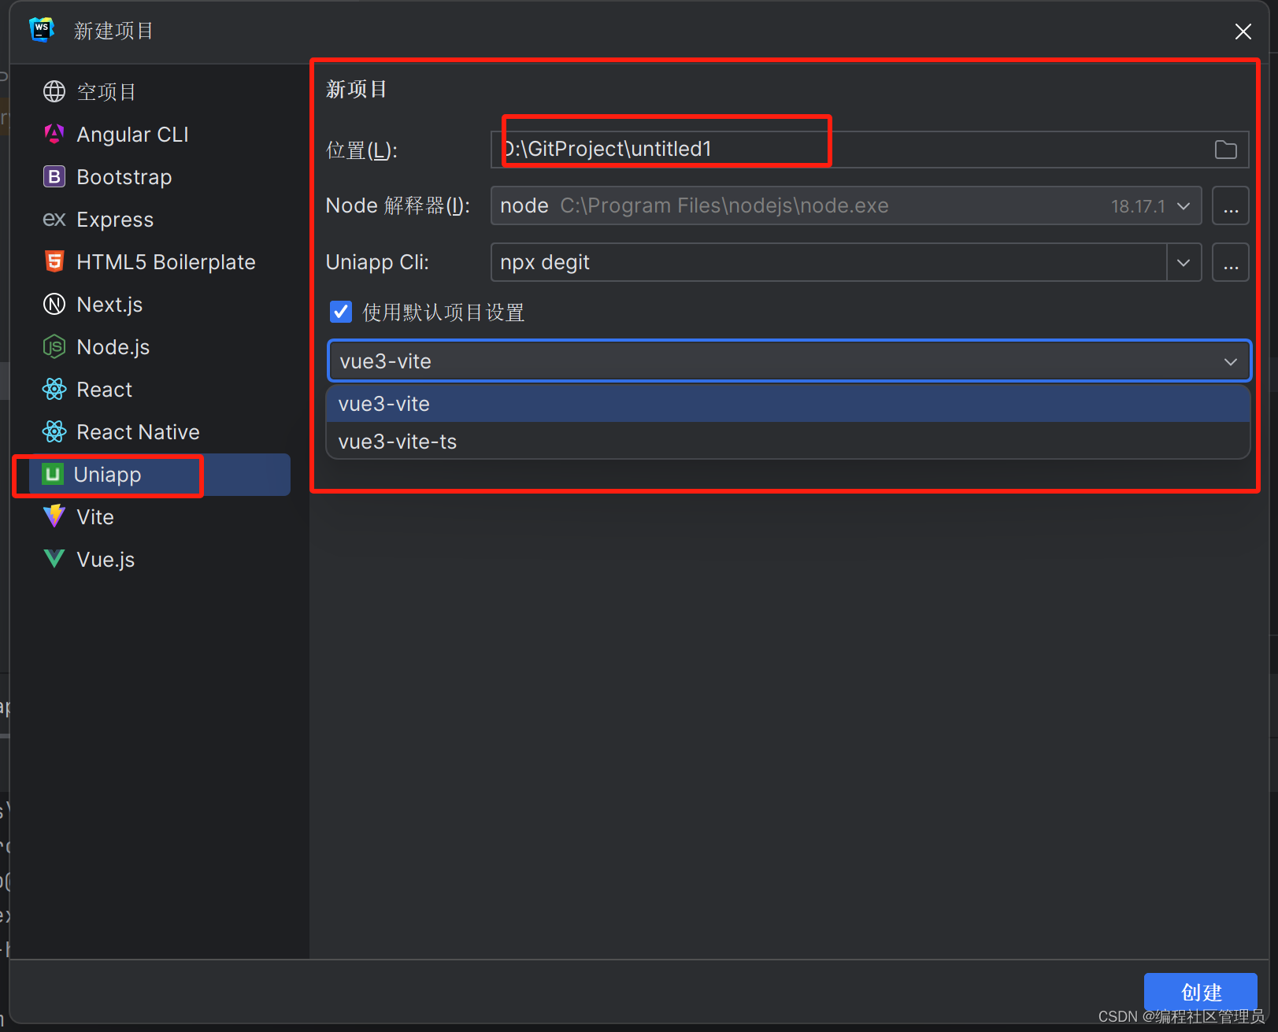Select HTML5 Boilerplate project type

point(165,261)
